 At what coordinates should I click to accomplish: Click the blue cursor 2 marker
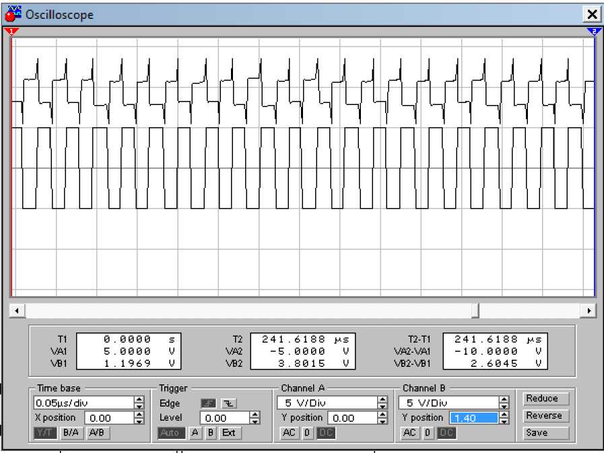pos(593,32)
